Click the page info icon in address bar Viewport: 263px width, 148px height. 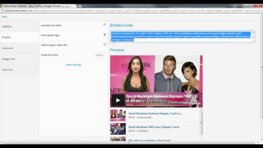[x=2, y=11]
